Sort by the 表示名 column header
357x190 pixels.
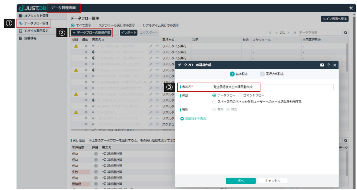point(98,39)
